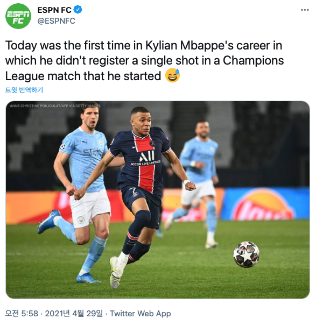The width and height of the screenshot is (316, 326).
Task: Click the blue verified badge
Action: tap(78, 10)
